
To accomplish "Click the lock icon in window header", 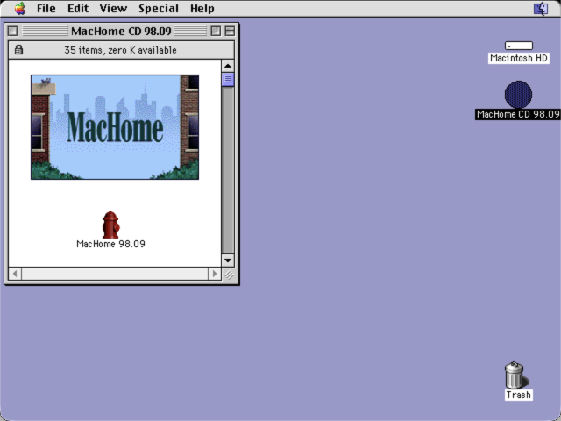I will pos(18,50).
